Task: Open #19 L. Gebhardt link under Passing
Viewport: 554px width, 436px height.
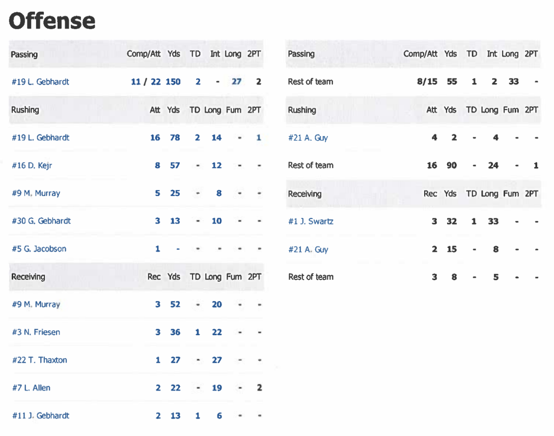Action: [x=40, y=81]
